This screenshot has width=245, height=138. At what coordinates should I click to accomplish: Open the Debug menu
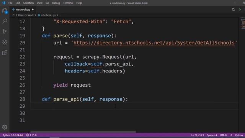tap(56, 3)
